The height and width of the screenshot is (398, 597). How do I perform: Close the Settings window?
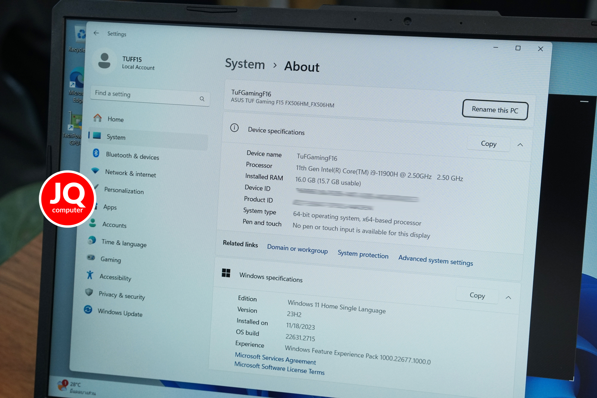point(540,49)
